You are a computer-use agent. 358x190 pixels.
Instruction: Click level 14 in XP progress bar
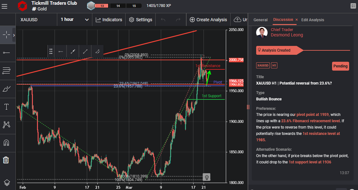coord(118,6)
